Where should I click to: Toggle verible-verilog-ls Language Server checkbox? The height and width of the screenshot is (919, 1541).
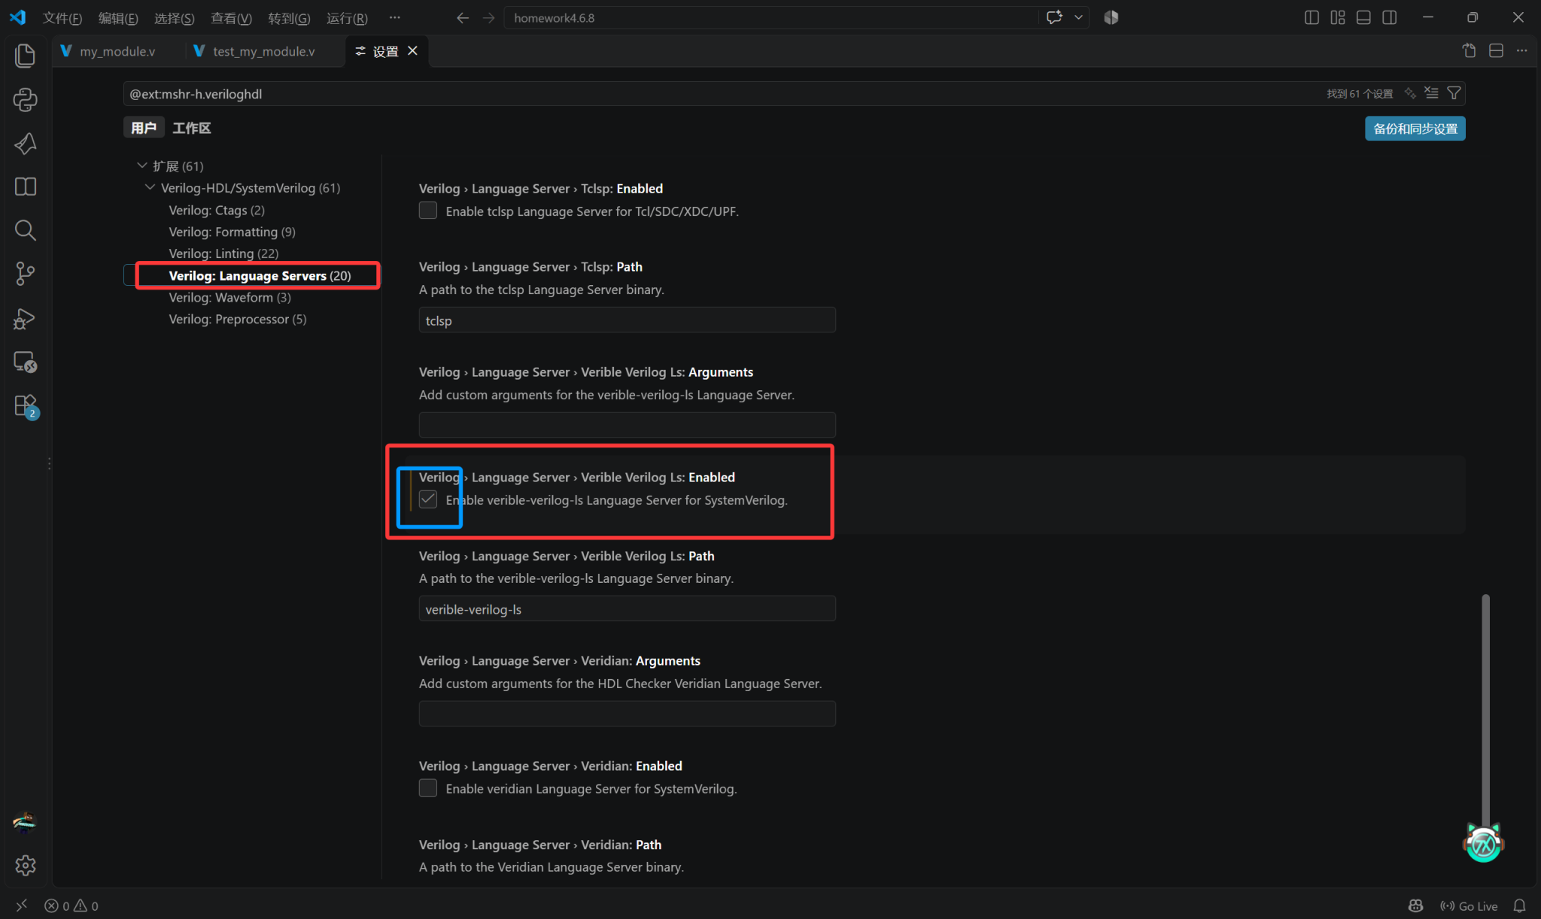(x=428, y=499)
